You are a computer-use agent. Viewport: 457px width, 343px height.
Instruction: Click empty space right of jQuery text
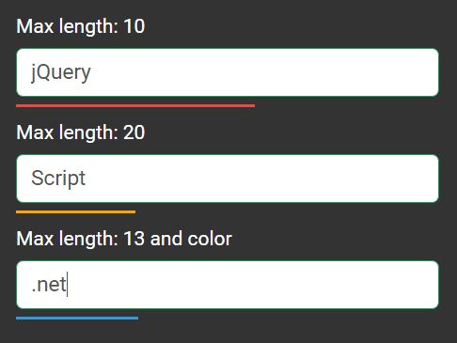tap(263, 72)
